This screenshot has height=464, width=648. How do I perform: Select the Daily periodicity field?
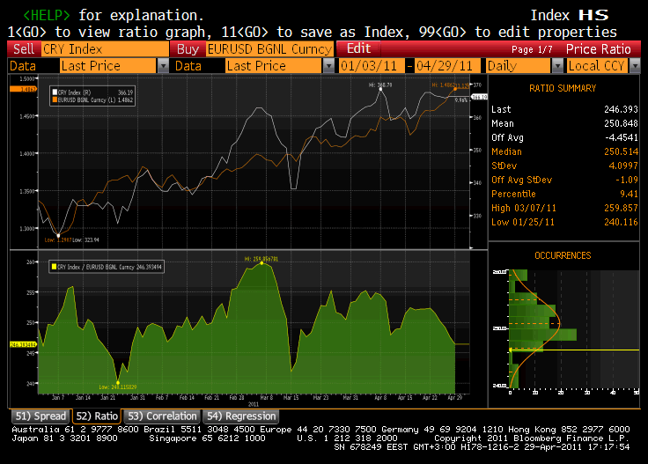[x=519, y=66]
